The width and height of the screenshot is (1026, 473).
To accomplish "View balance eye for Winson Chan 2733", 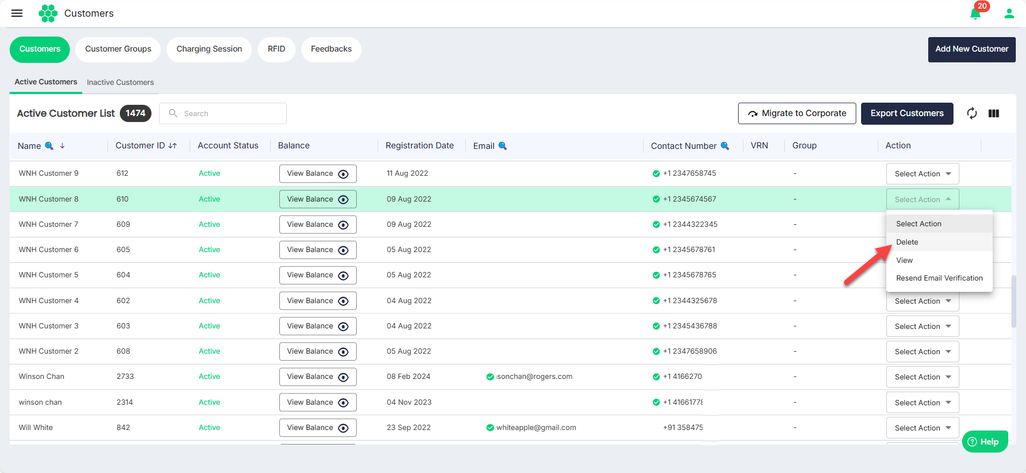I will (343, 377).
